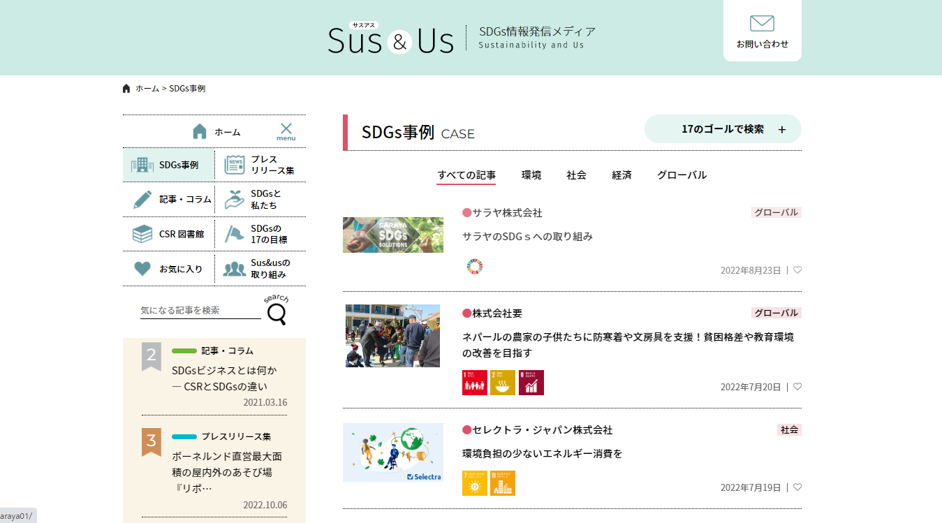The height and width of the screenshot is (523, 942).
Task: Open the Sus & Us site logo
Action: [x=391, y=38]
